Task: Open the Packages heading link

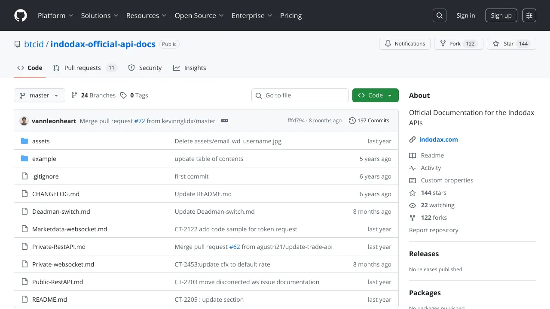Action: (425, 293)
